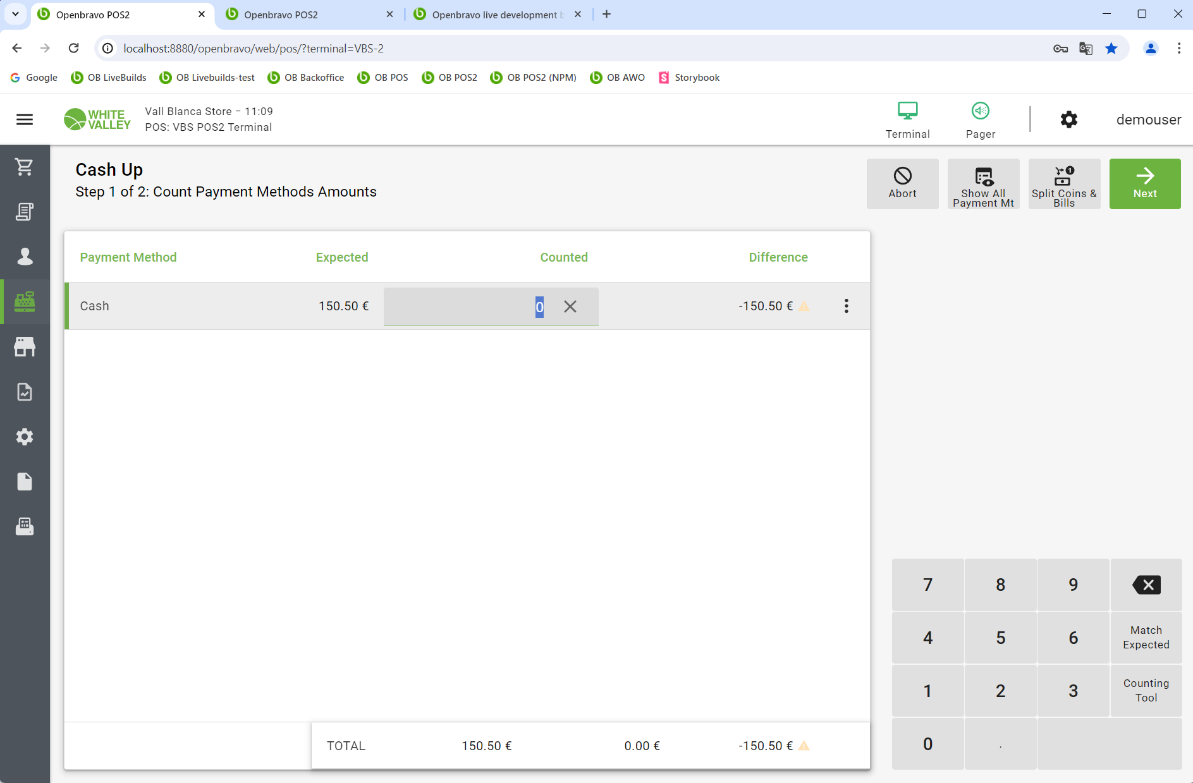Focus the Cash counted input field
The image size is (1193, 783).
point(468,307)
